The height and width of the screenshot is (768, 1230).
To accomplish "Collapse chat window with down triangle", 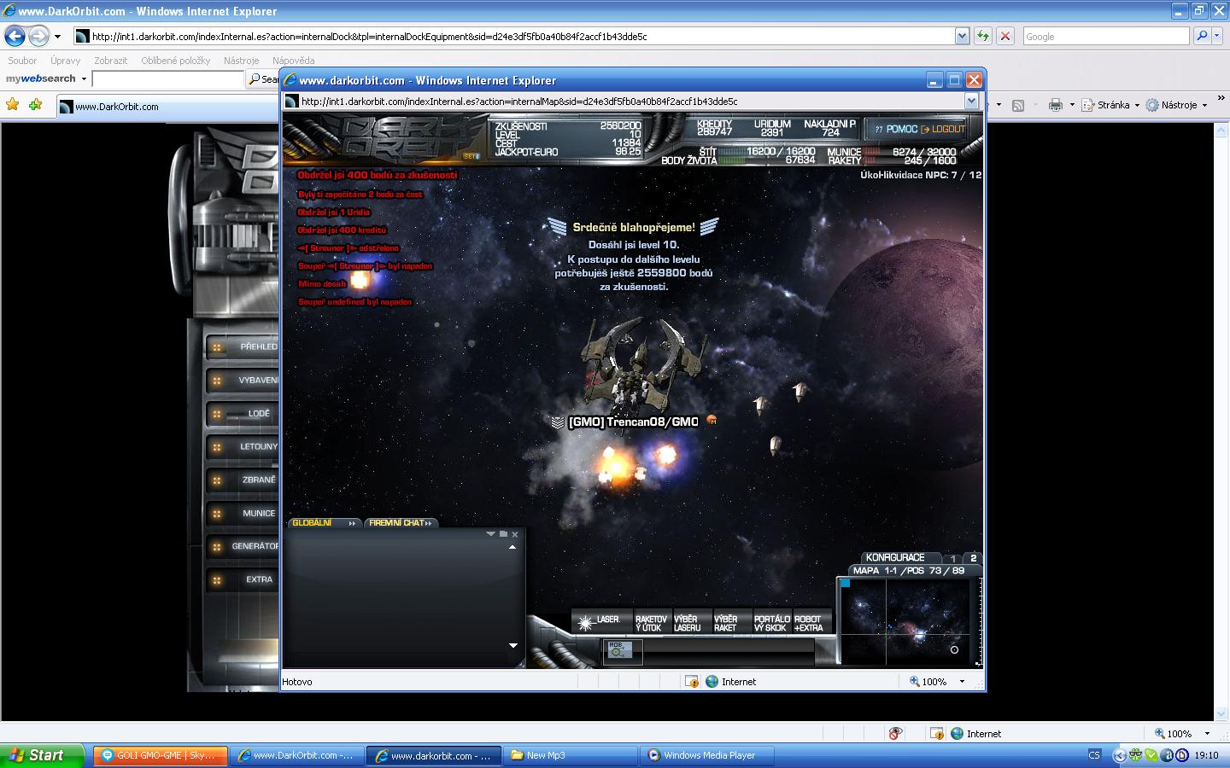I will point(490,534).
